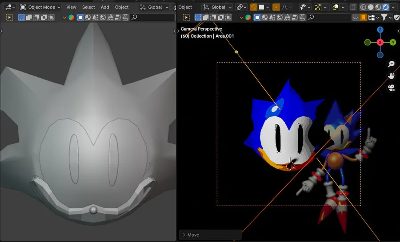The height and width of the screenshot is (242, 400).
Task: Toggle half-shaded sphere filter in left toolbar
Action: tap(88, 17)
